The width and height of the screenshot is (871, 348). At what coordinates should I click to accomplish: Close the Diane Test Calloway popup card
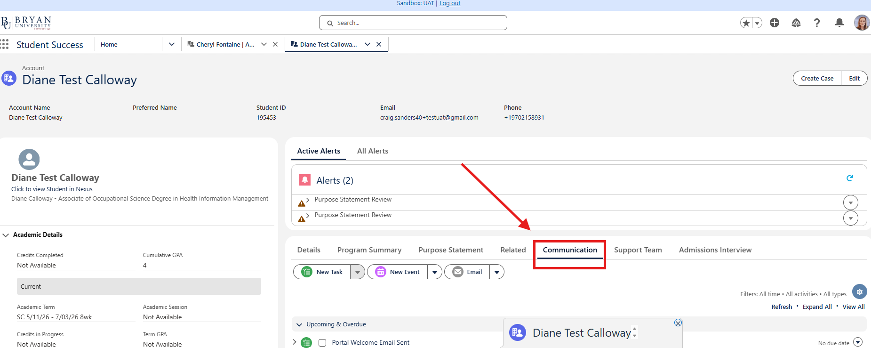(678, 323)
